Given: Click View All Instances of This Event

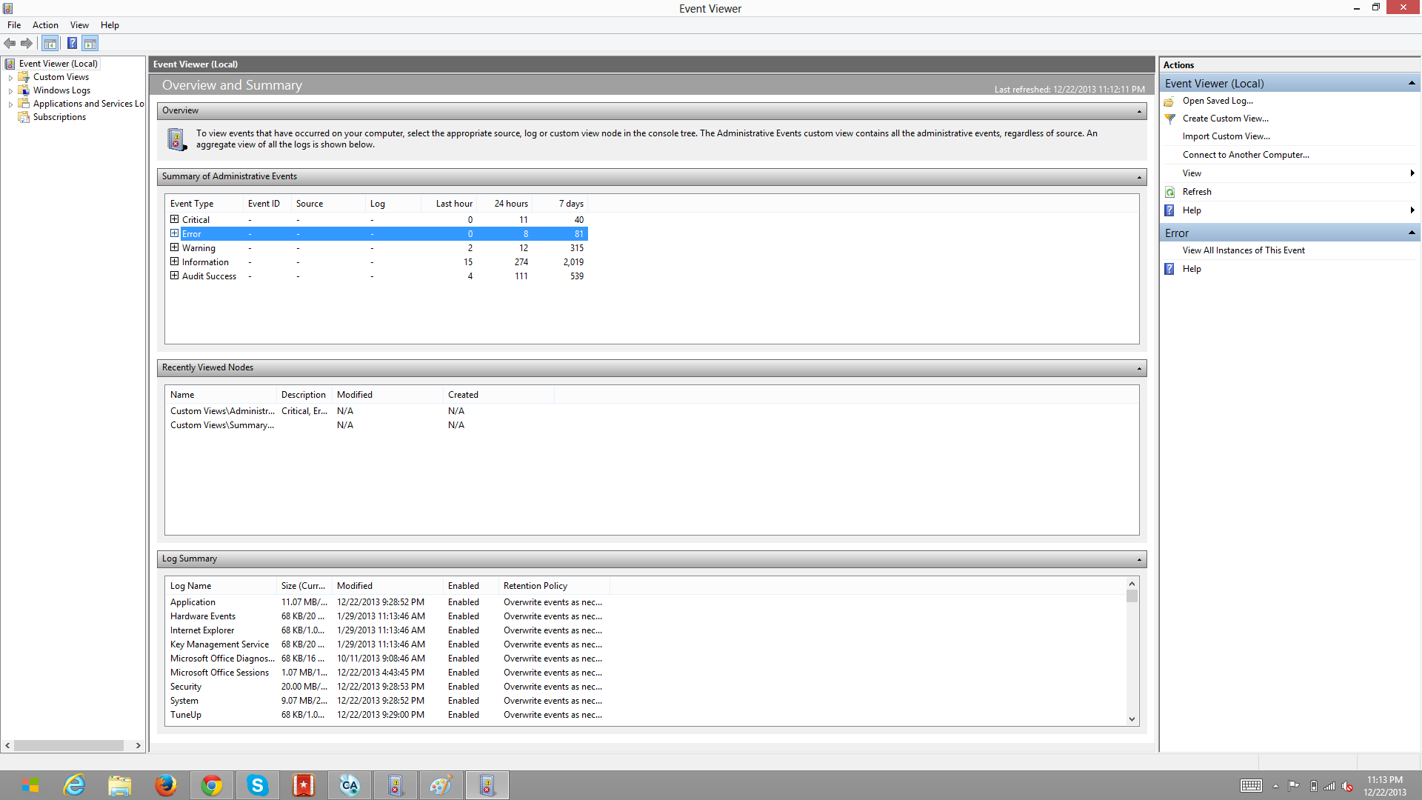Looking at the screenshot, I should [1244, 250].
